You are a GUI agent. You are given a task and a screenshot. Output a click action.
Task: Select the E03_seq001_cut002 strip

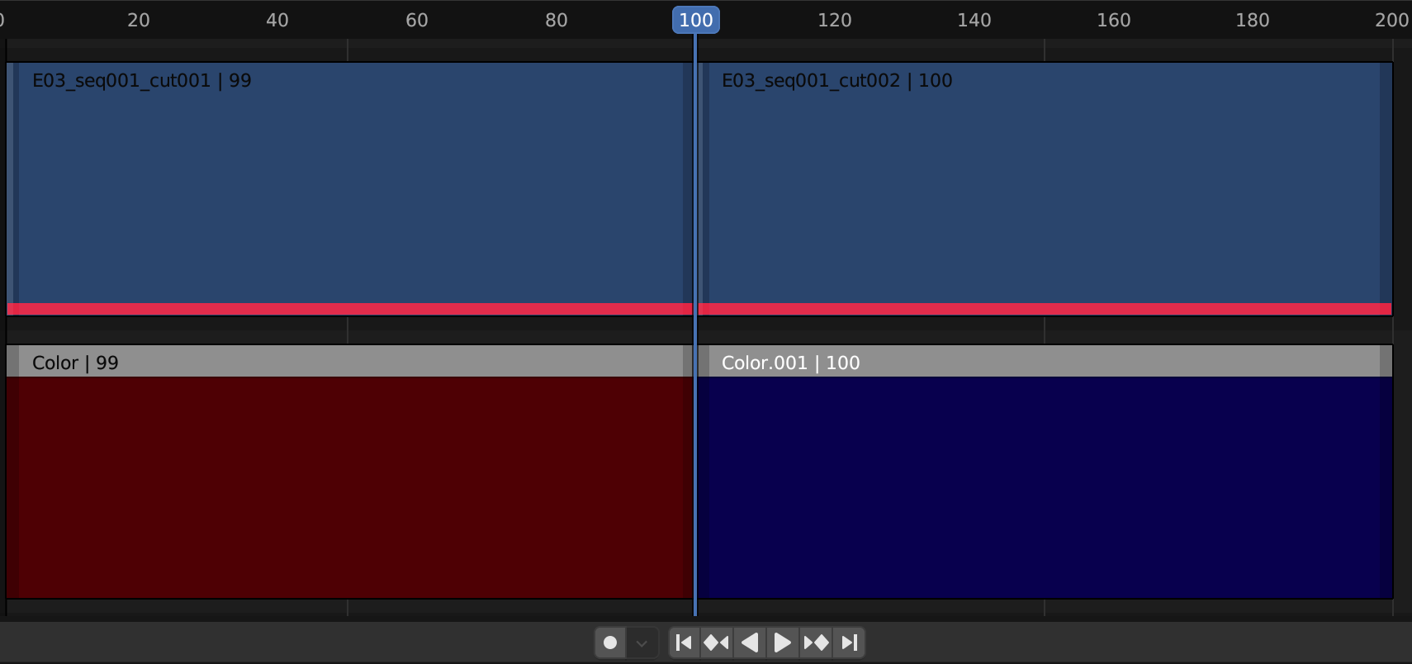pyautogui.click(x=1045, y=188)
